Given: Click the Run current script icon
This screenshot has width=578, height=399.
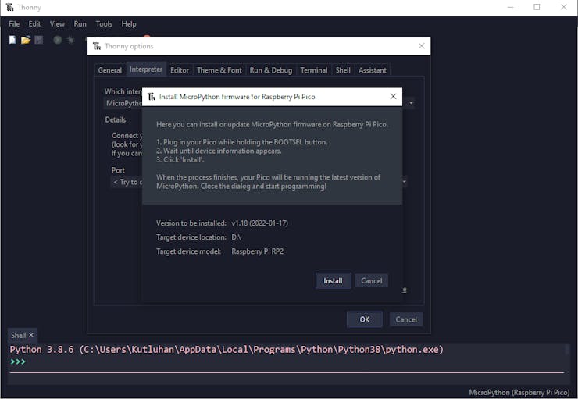Looking at the screenshot, I should (x=58, y=40).
